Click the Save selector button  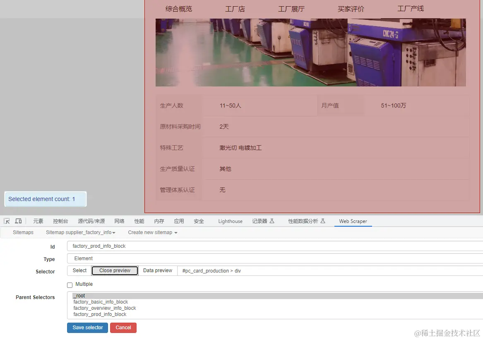point(87,328)
